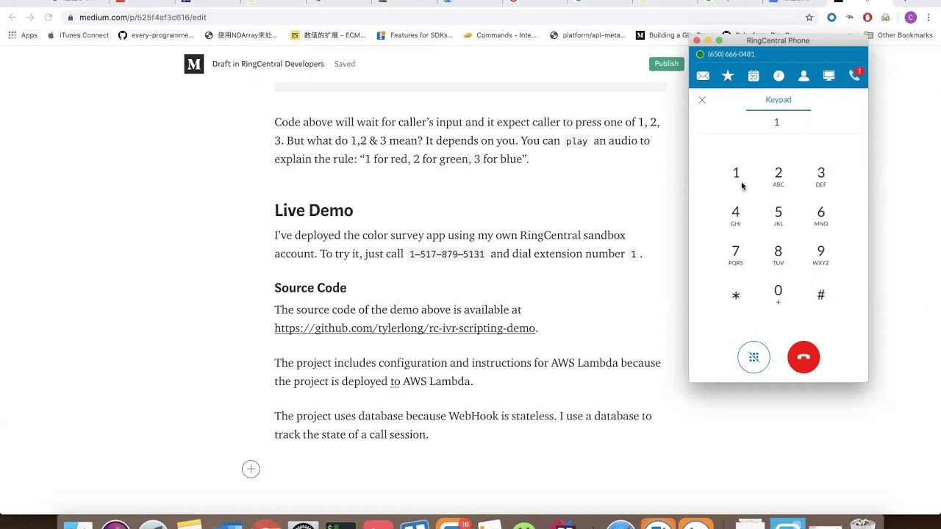Reload the page with refresh icon
The height and width of the screenshot is (529, 941).
click(49, 17)
